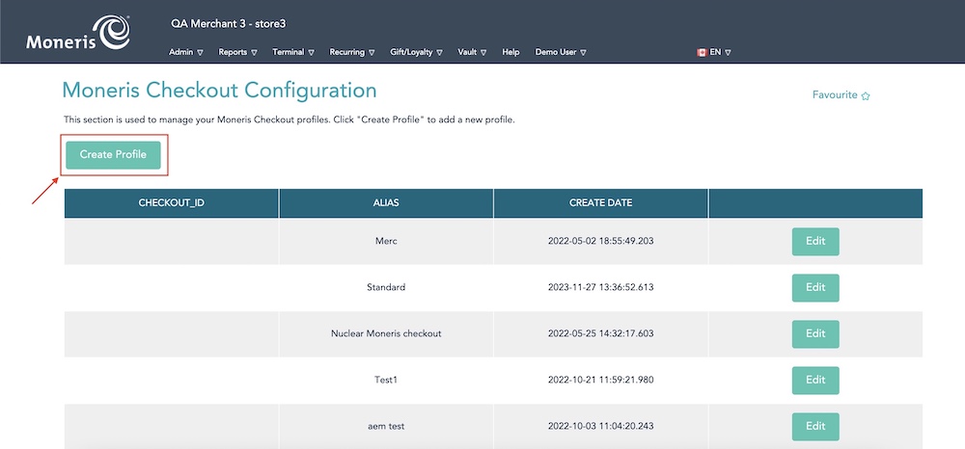
Task: Open the Terminal dropdown menu
Action: pos(293,52)
